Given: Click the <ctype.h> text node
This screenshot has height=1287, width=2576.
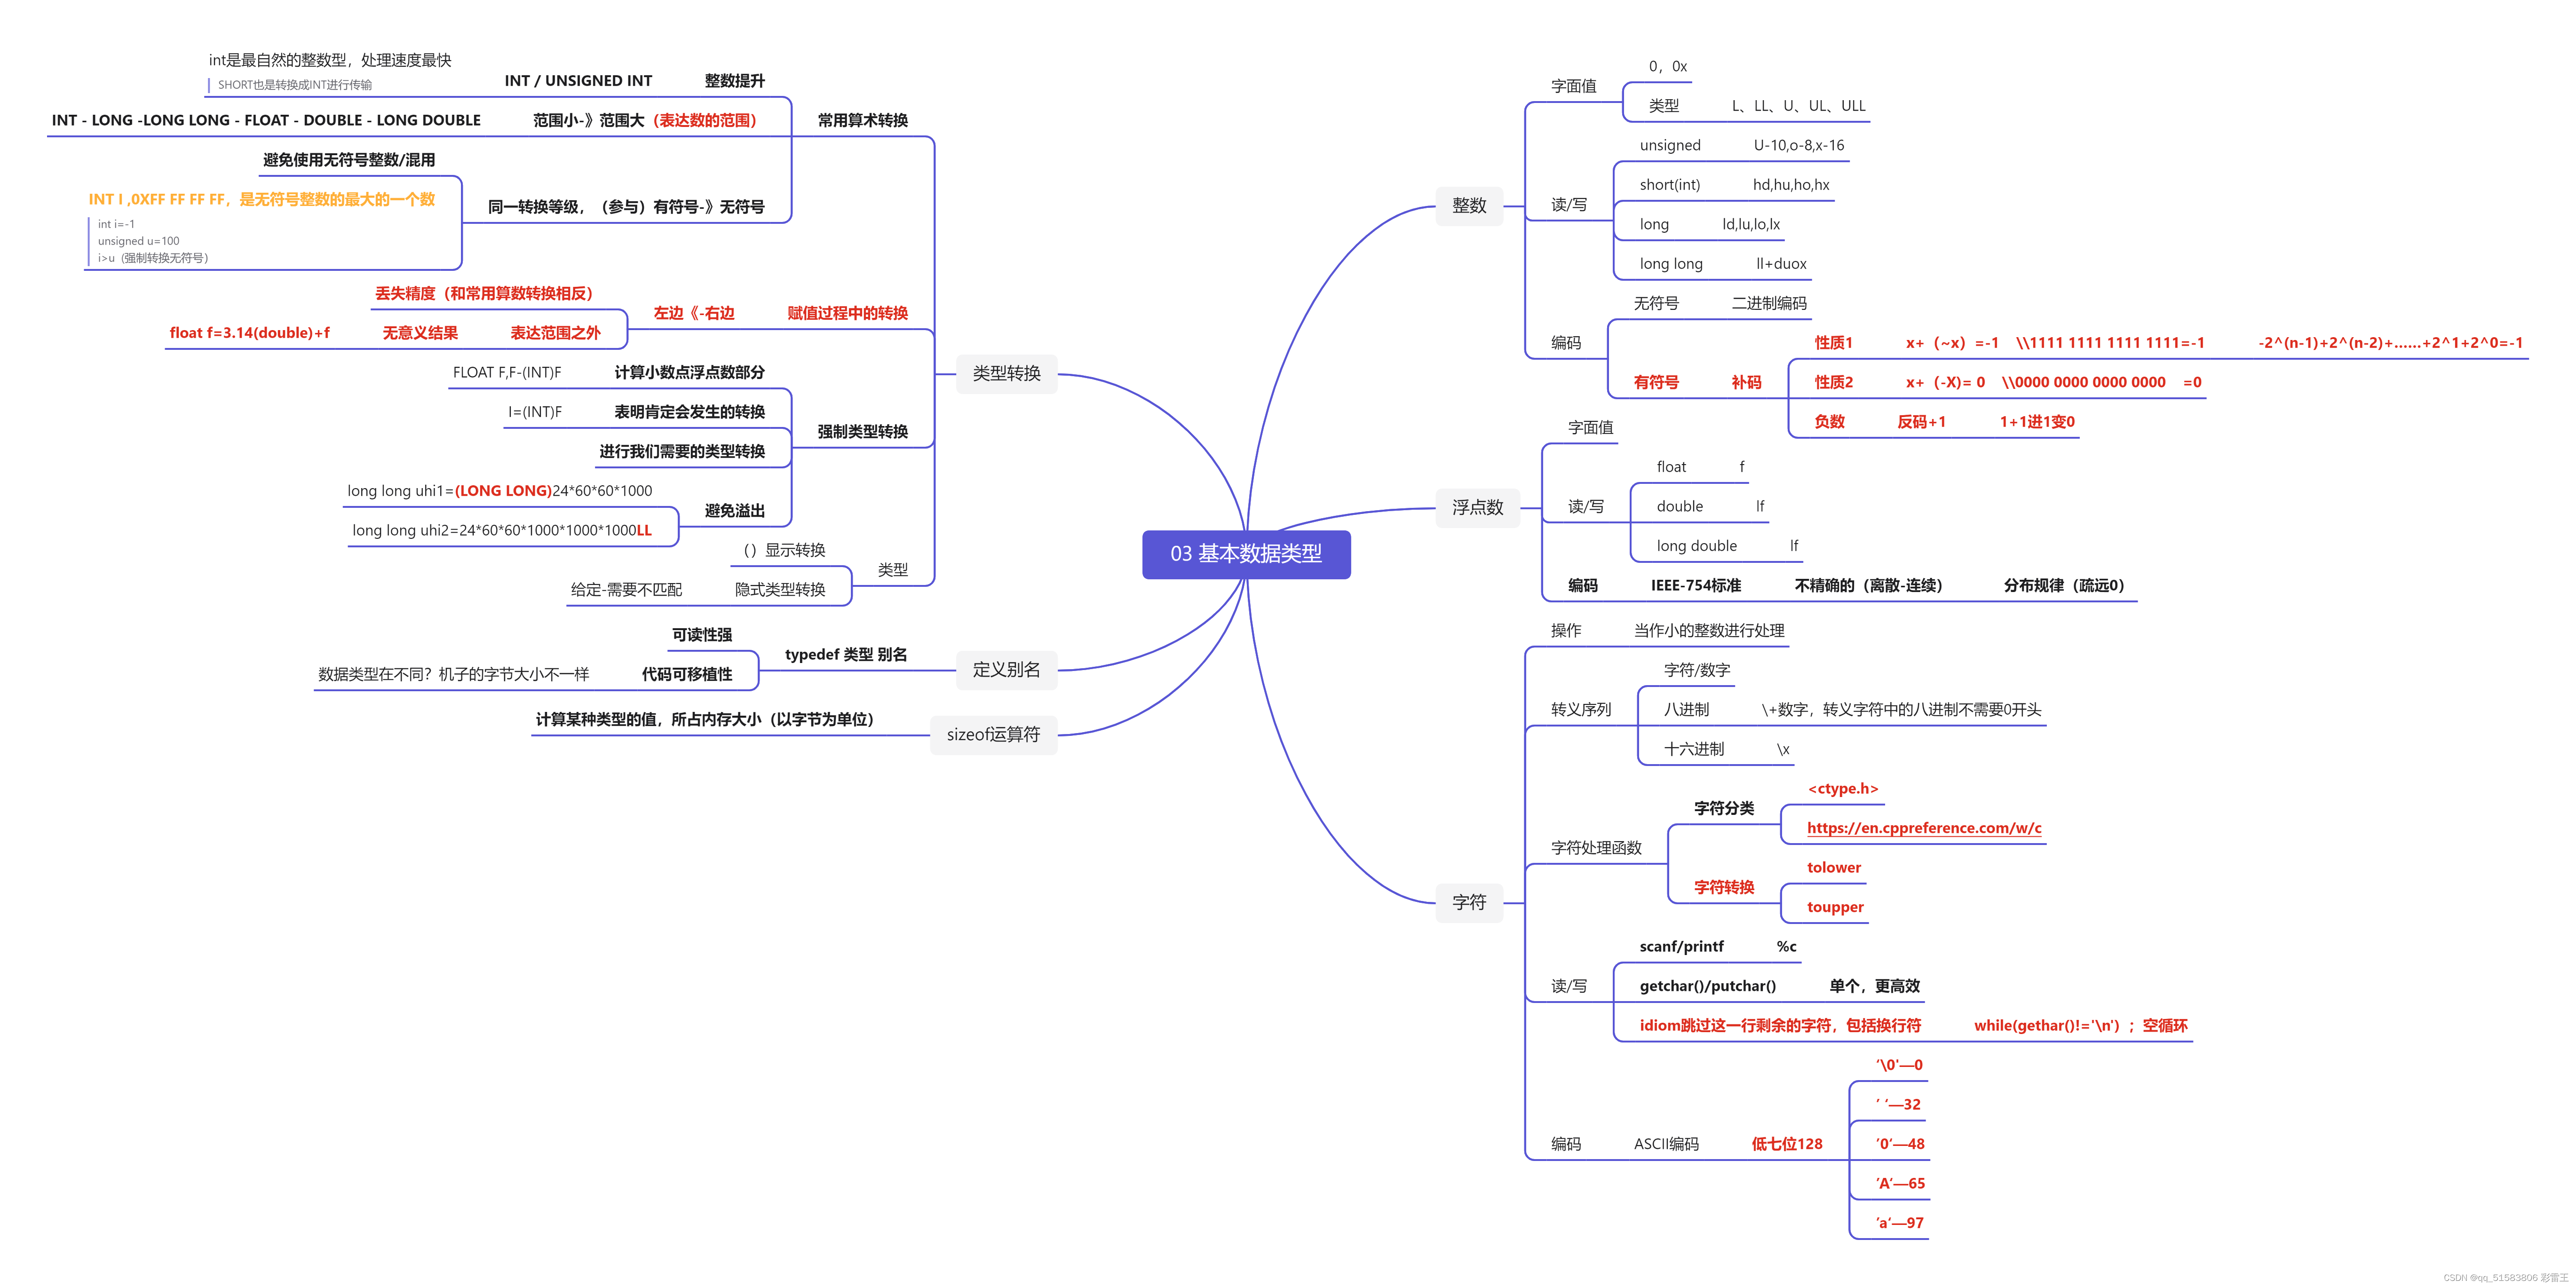Looking at the screenshot, I should pos(1843,789).
